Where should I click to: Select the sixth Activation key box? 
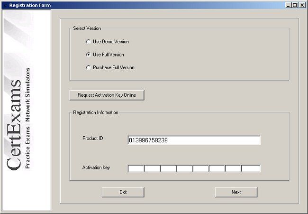point(217,168)
